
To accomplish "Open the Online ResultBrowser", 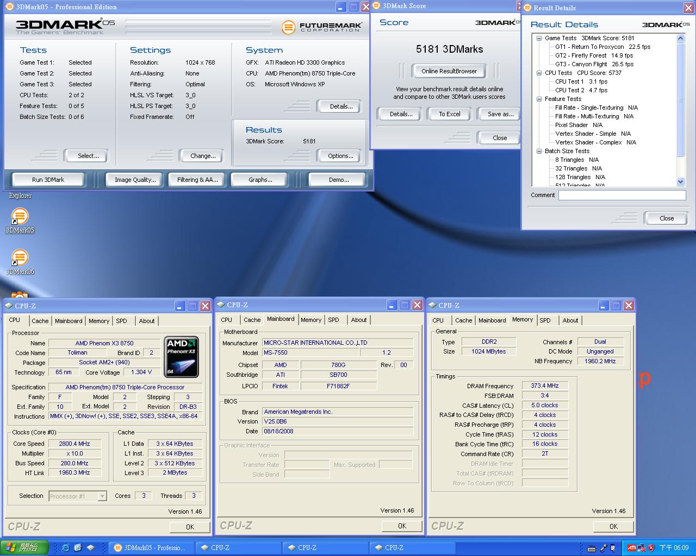I will click(449, 71).
